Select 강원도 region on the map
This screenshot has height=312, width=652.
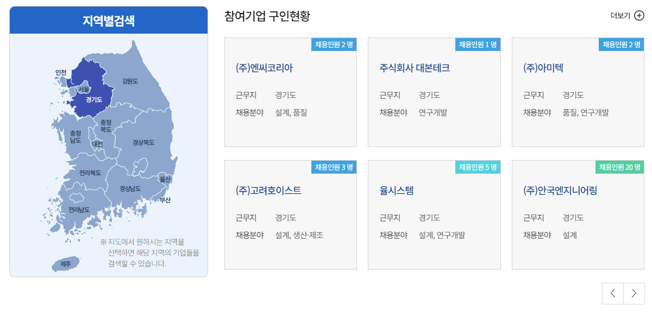pyautogui.click(x=130, y=81)
